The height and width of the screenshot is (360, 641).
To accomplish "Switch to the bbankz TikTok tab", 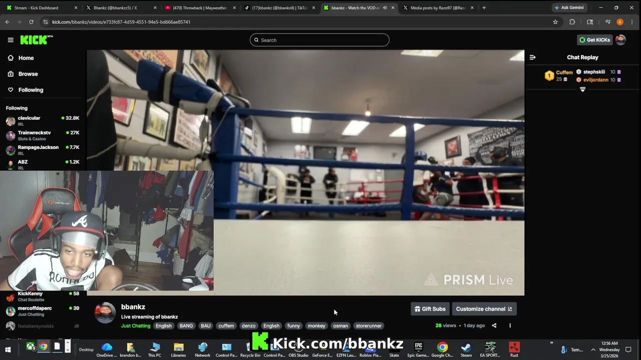I will [x=279, y=8].
